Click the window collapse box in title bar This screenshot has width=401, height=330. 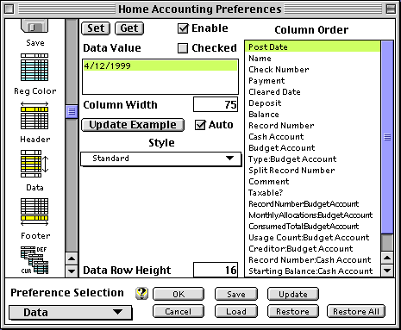(x=391, y=9)
